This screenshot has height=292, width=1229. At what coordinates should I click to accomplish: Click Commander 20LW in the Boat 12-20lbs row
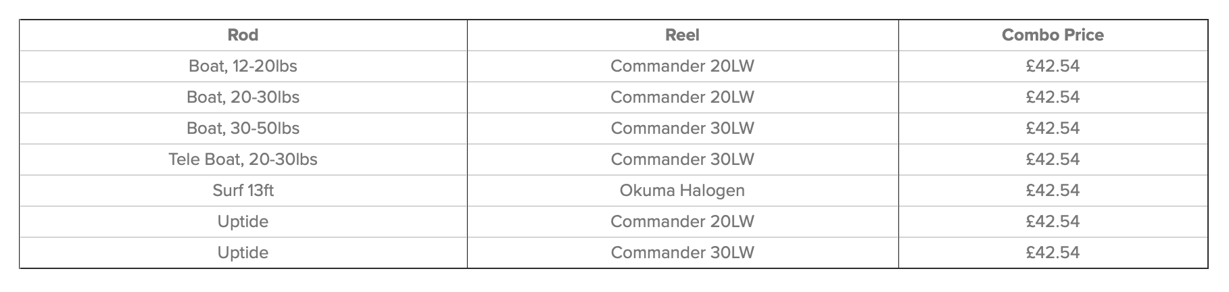(682, 66)
